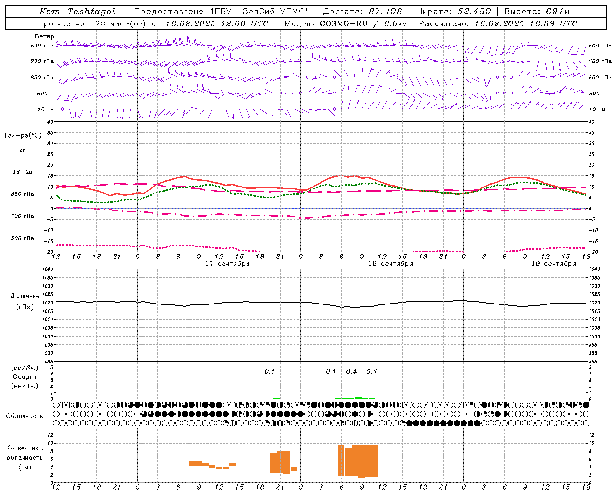Viewport: 614px width, 491px height.
Task: Click the 0.4 precipitation value
Action: (352, 372)
